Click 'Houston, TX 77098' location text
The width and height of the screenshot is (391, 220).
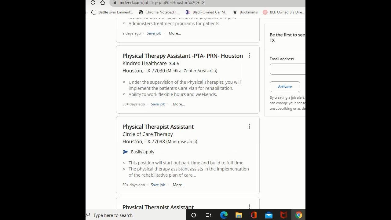click(x=144, y=142)
